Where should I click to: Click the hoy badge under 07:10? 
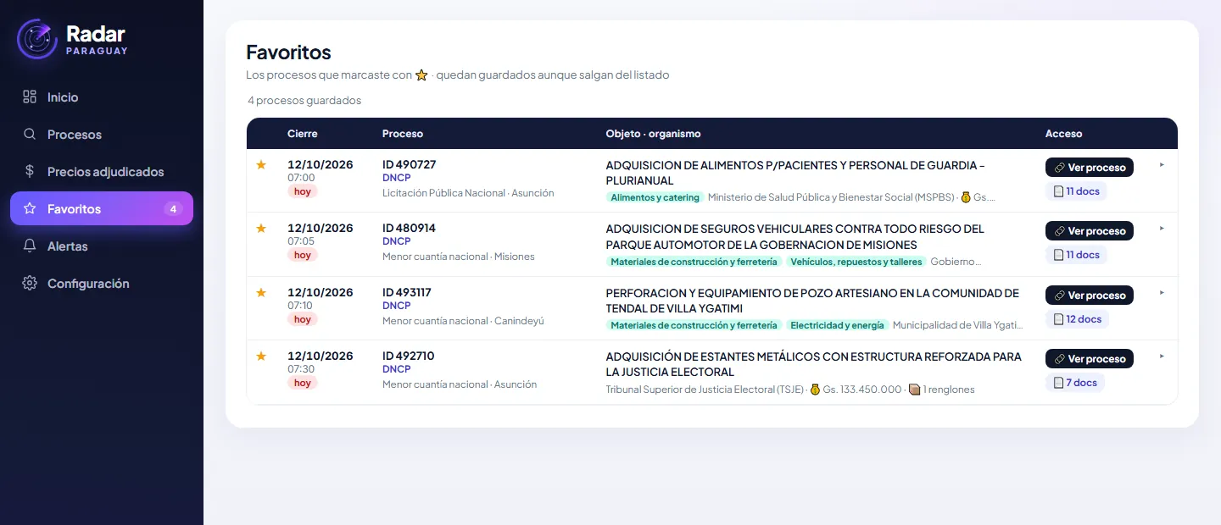tap(303, 319)
